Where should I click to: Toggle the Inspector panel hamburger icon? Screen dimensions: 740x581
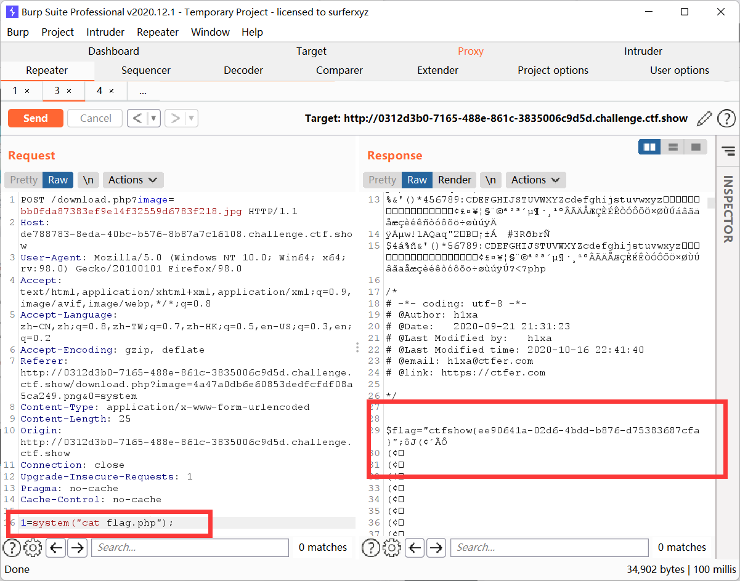coord(728,151)
